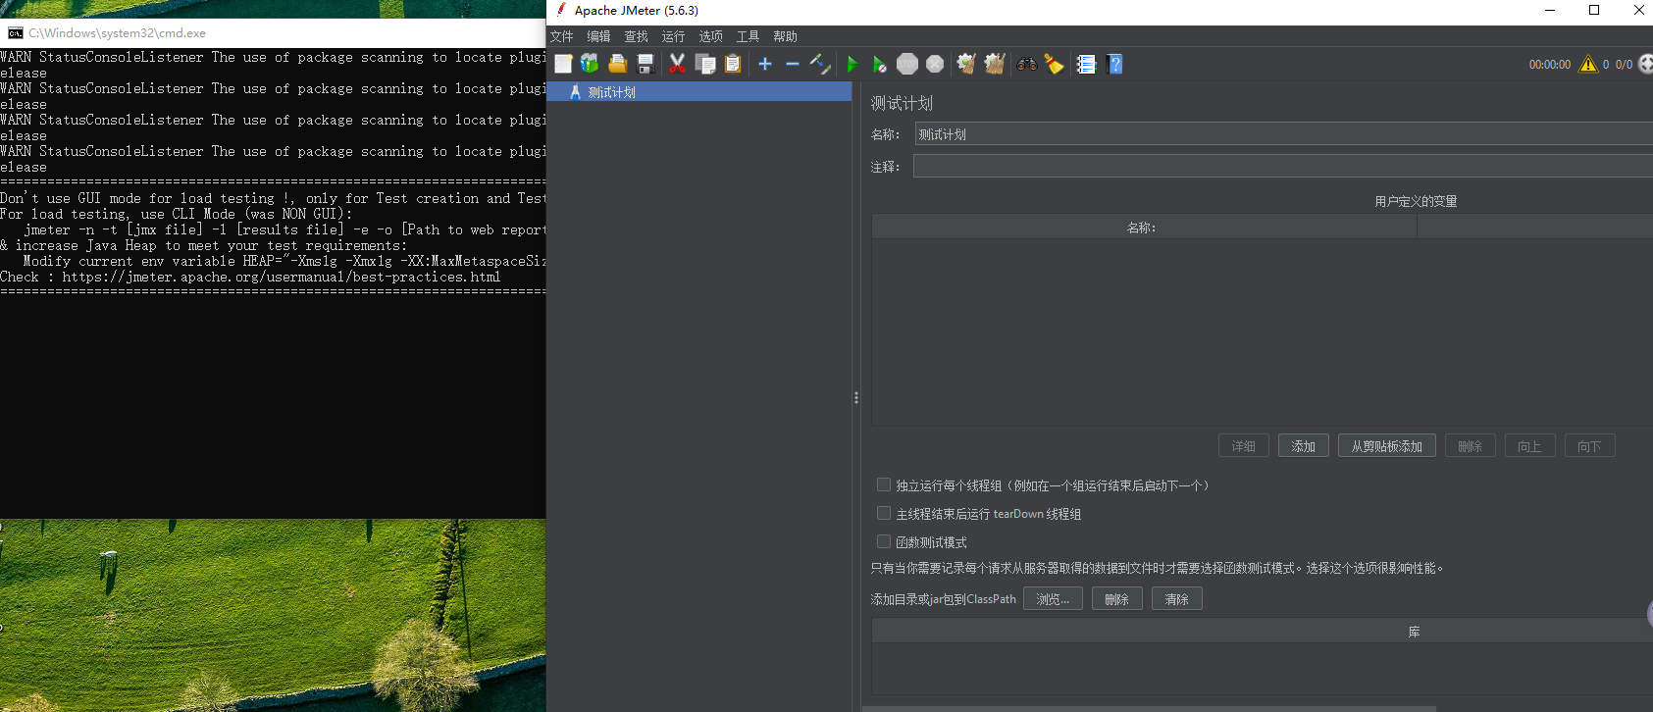
Task: Click the ClassPath 删除 button
Action: tap(1117, 599)
